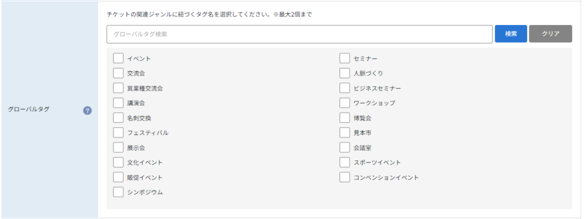Toggle the 会議室 tag checkbox
Viewport: 584px width, 219px height.
[x=344, y=147]
